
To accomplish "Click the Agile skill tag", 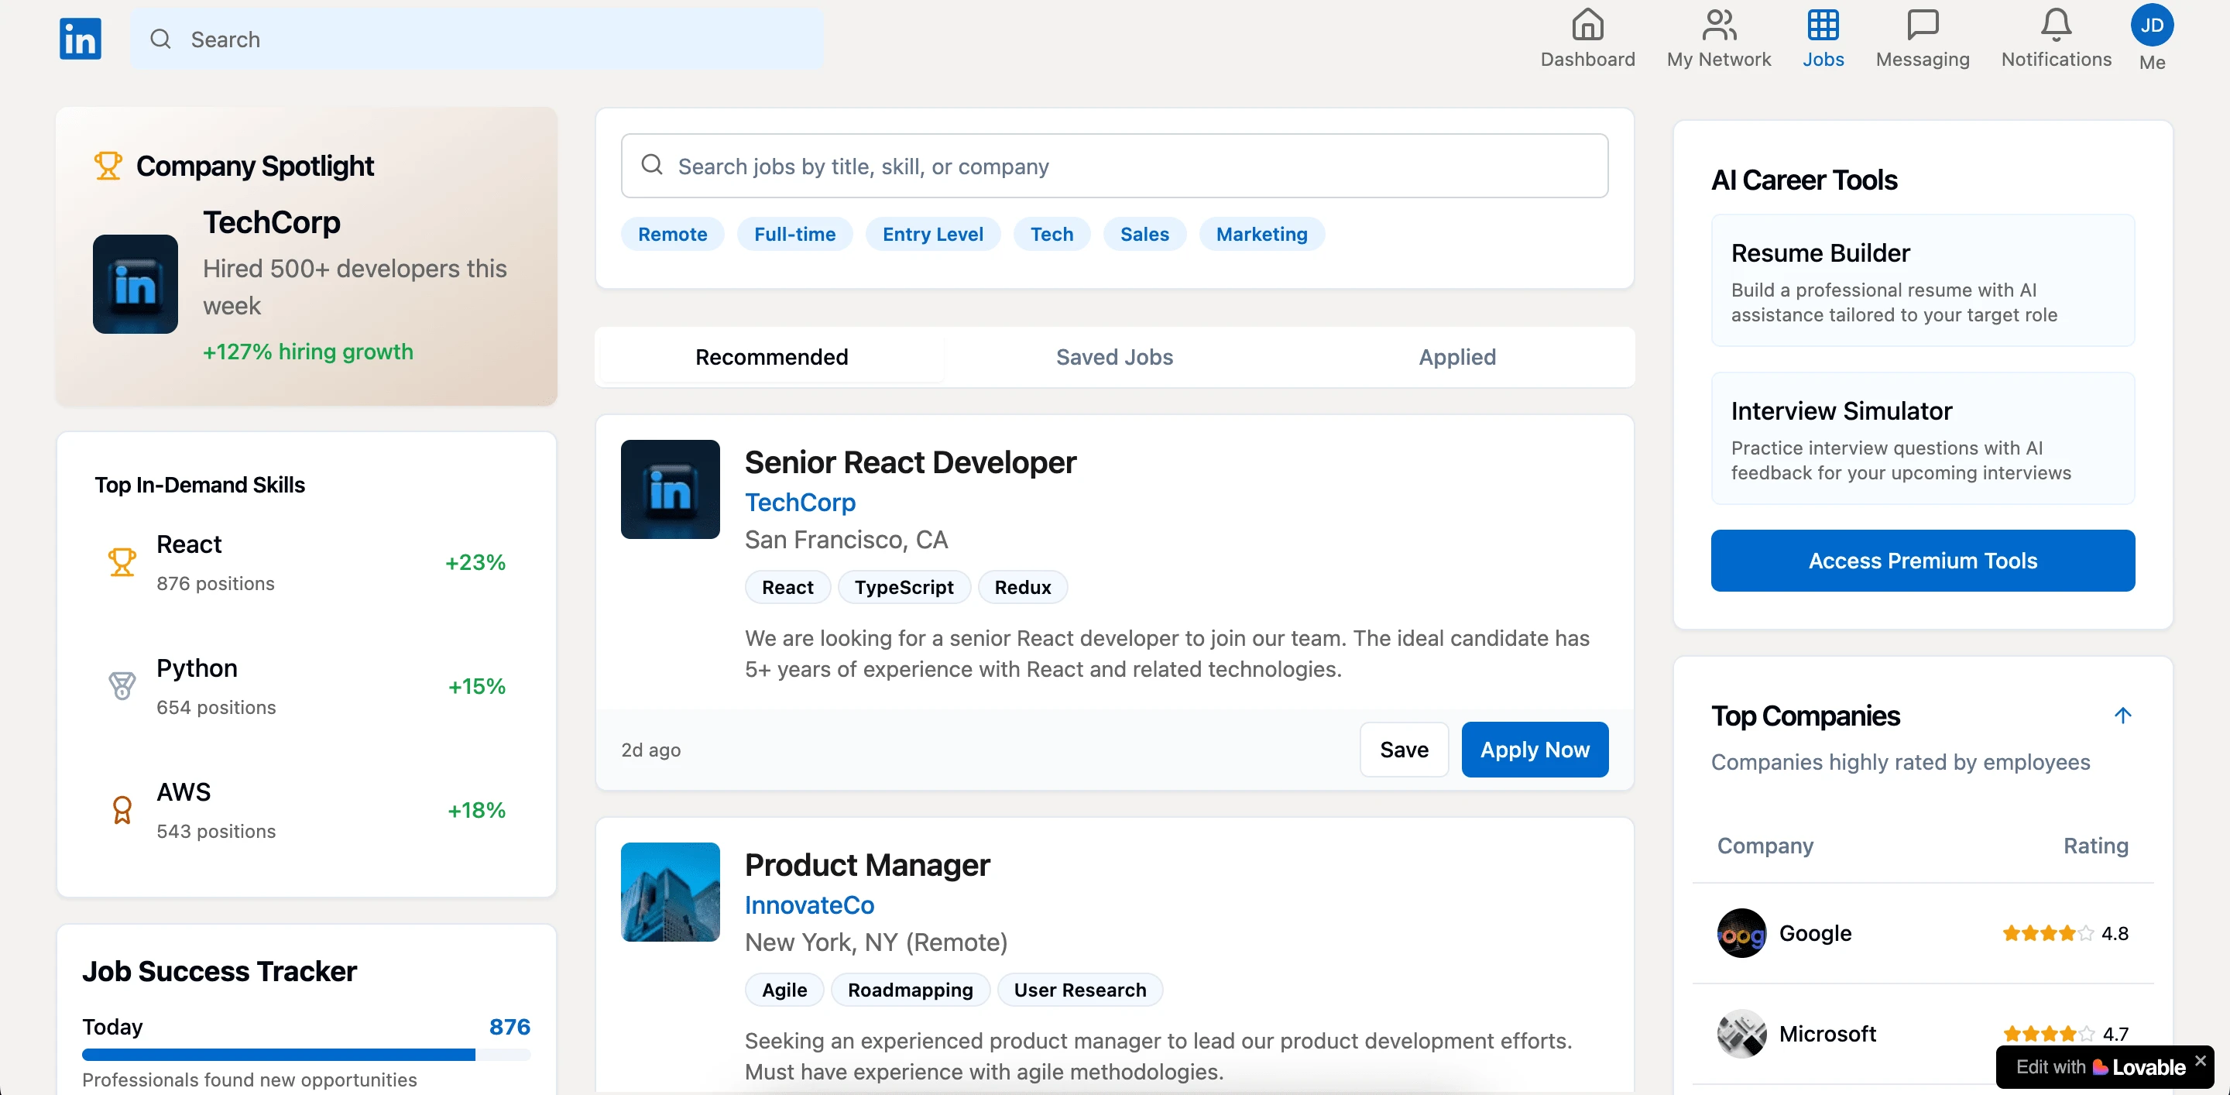I will click(x=784, y=990).
